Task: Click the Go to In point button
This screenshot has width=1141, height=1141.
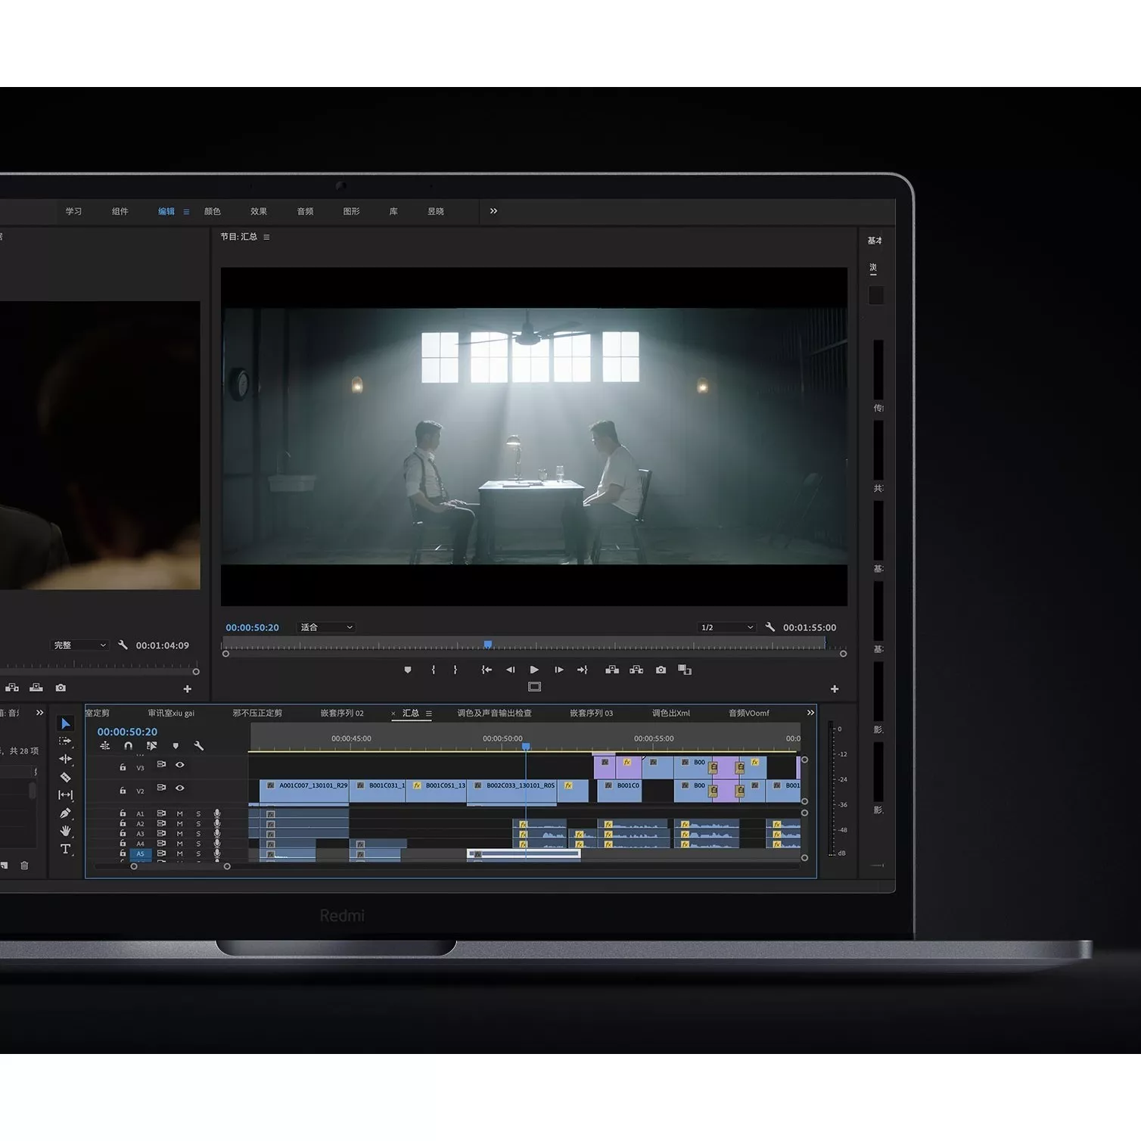Action: [487, 670]
